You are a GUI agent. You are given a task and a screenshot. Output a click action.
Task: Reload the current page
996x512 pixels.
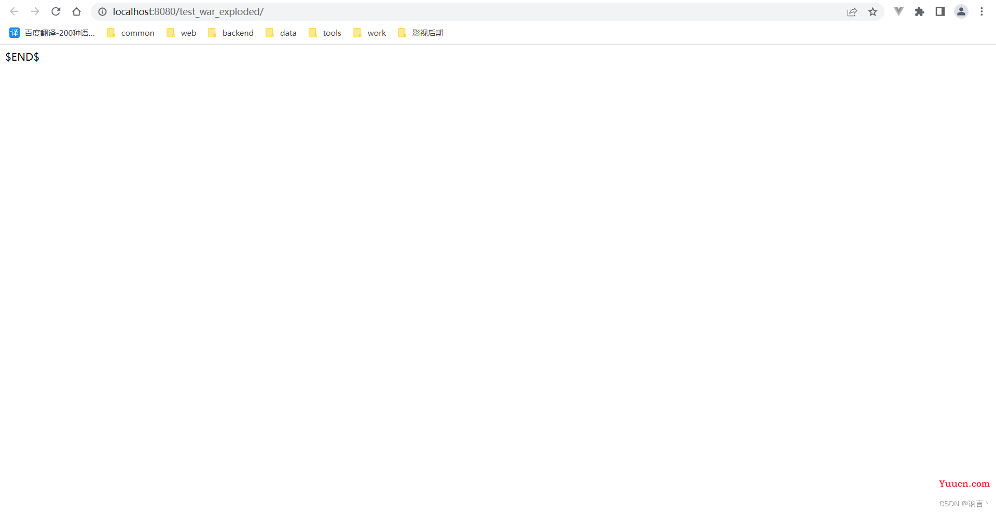56,11
